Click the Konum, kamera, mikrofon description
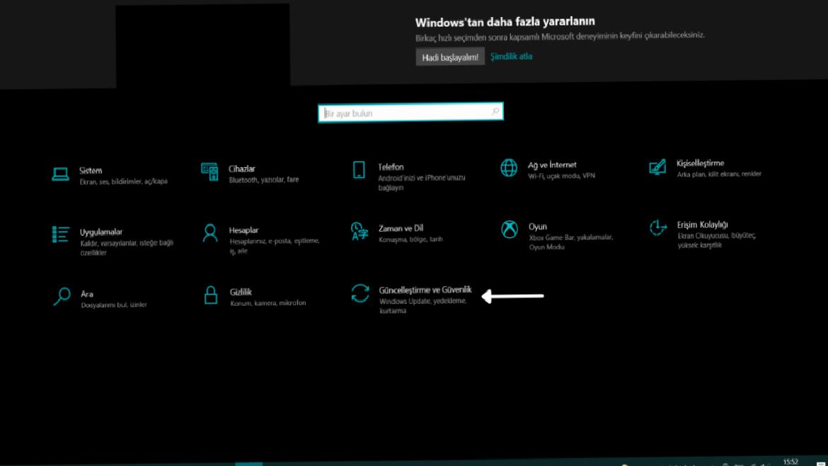Viewport: 828px width, 466px height. 268,302
